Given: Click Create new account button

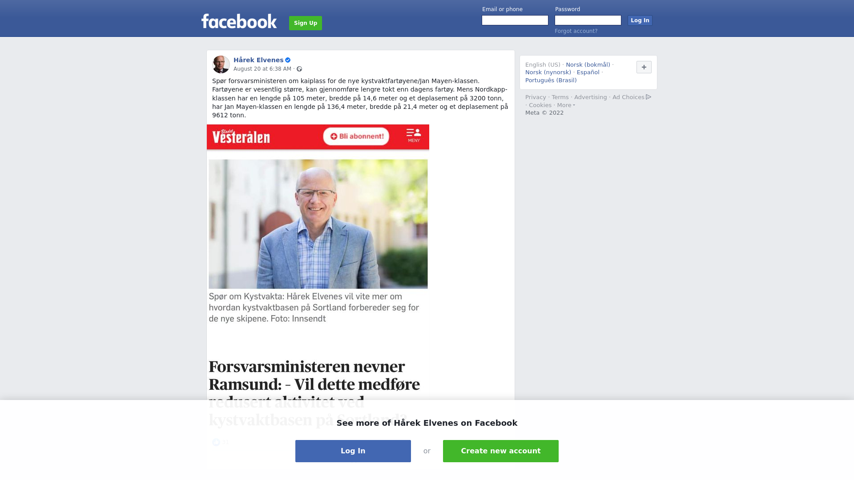Looking at the screenshot, I should pyautogui.click(x=501, y=451).
